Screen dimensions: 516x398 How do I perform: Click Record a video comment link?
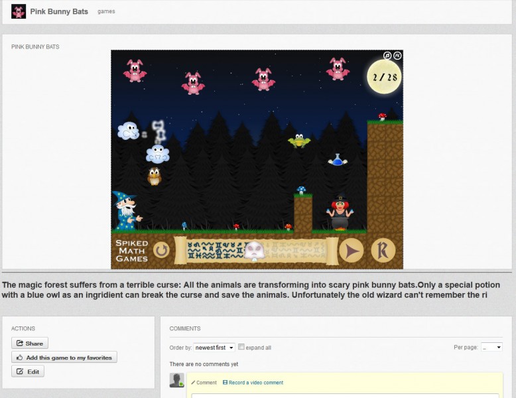[253, 383]
